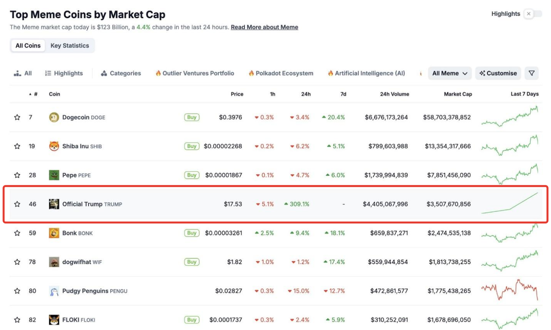Click Buy button for Shiba Inu
This screenshot has height=330, width=551.
click(192, 146)
